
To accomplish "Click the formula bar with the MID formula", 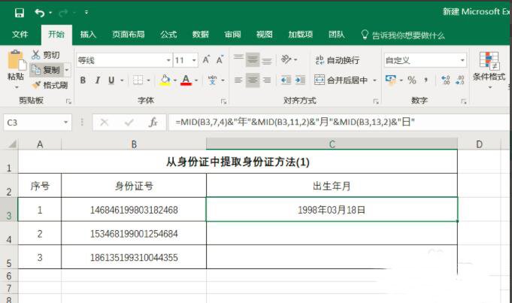I will point(338,123).
